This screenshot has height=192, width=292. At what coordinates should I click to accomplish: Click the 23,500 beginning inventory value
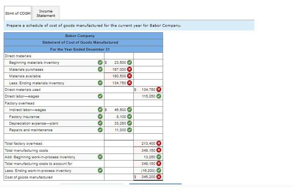[120, 63]
